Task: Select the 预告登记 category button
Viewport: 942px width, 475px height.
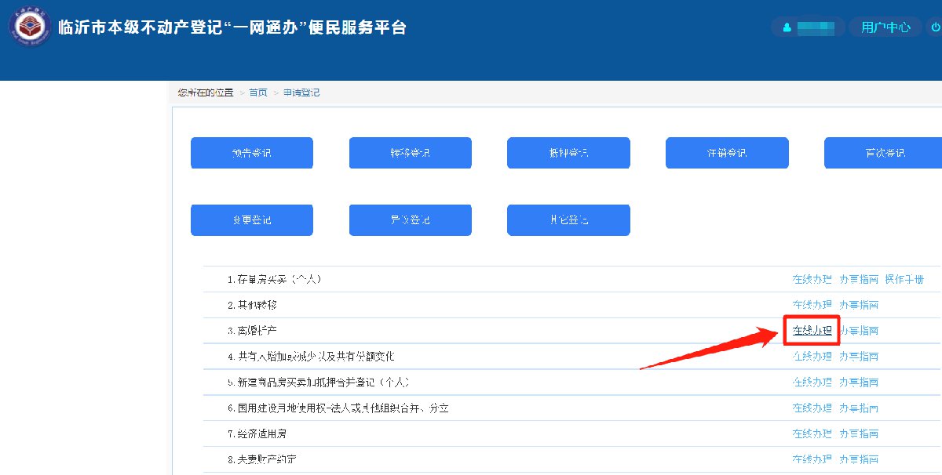Action: point(252,153)
